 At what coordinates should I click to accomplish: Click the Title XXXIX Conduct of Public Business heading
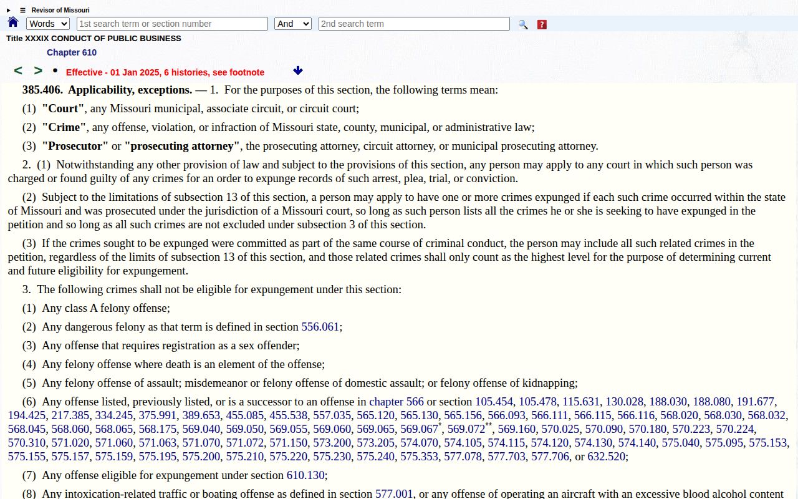(x=94, y=39)
